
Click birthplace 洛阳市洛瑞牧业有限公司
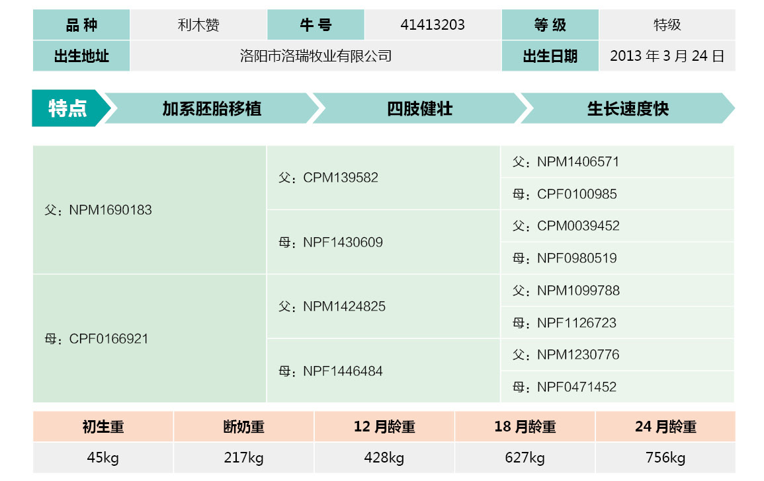(x=316, y=56)
